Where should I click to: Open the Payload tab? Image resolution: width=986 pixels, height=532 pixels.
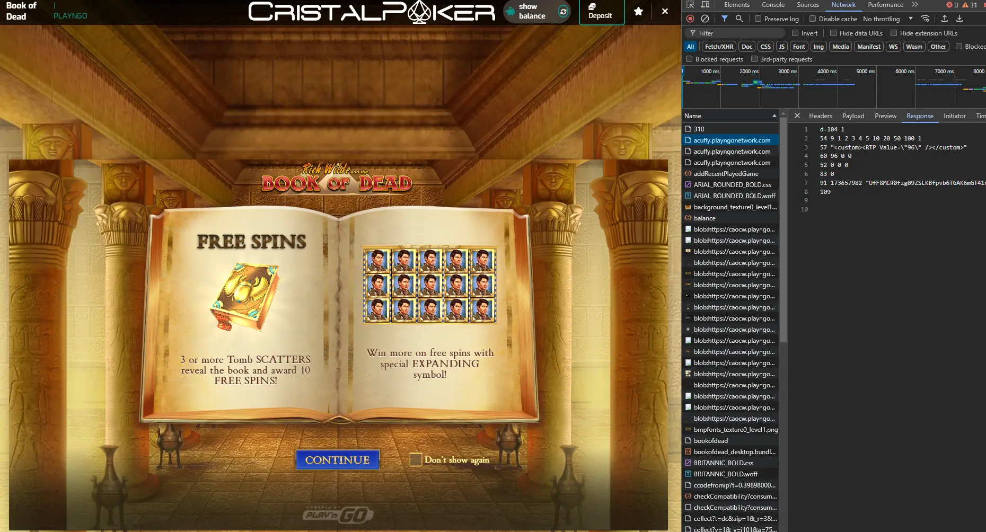pyautogui.click(x=853, y=116)
